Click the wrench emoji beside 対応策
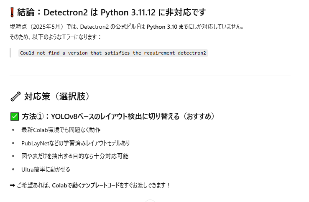309x202 pixels. (15, 97)
